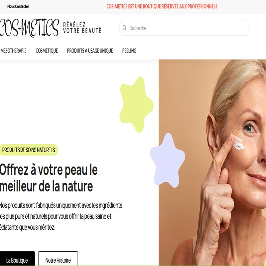Open the Nous Contacter link
The image size is (266, 266).
pyautogui.click(x=18, y=6)
